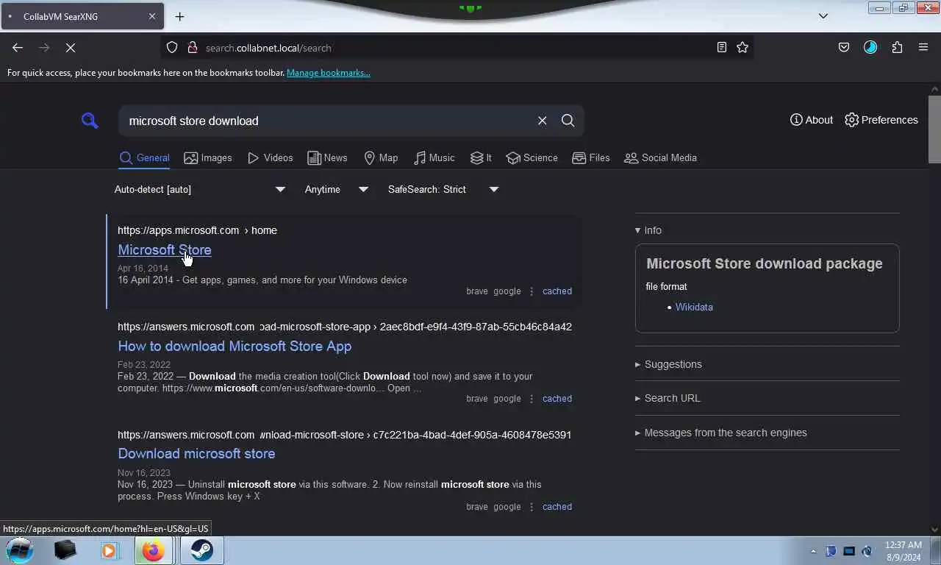
Task: Collapse the Info panel section
Action: [648, 230]
